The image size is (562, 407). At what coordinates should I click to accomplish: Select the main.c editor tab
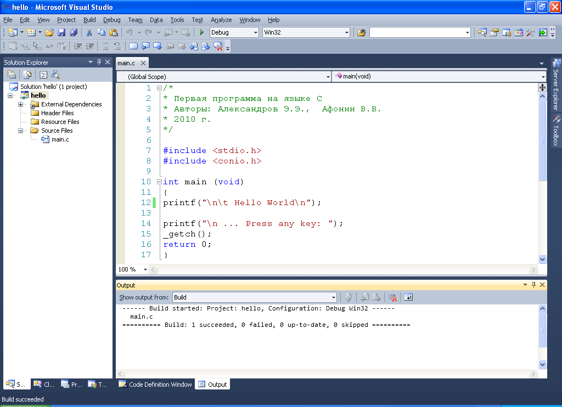pyautogui.click(x=126, y=63)
